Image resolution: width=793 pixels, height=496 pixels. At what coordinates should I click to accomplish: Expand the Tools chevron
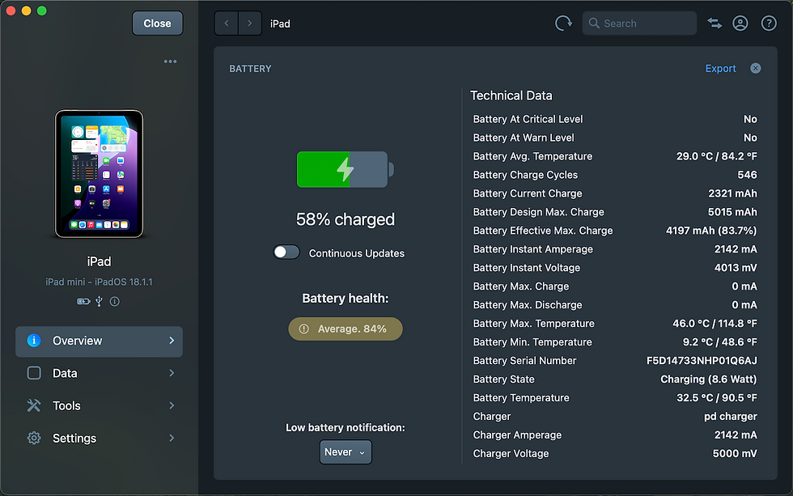coord(172,405)
